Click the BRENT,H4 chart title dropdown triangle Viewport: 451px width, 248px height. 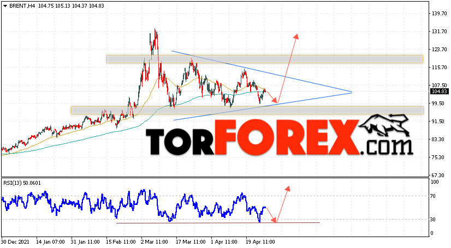(x=5, y=6)
